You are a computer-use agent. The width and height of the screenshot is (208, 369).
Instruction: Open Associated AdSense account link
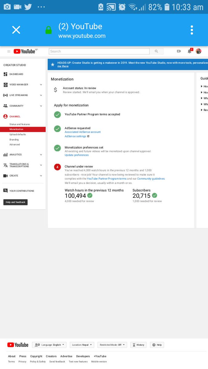(83, 132)
